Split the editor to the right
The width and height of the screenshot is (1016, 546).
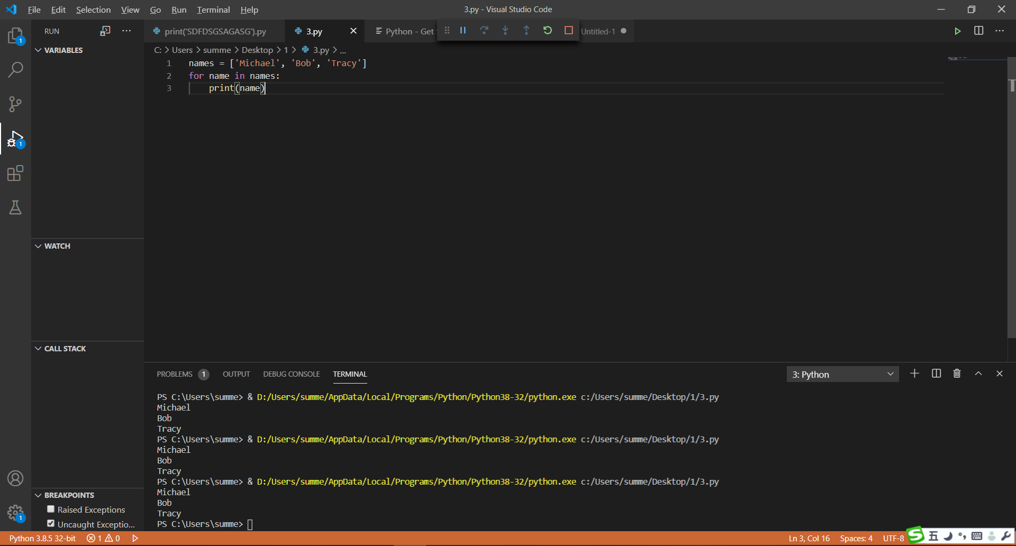click(x=978, y=31)
